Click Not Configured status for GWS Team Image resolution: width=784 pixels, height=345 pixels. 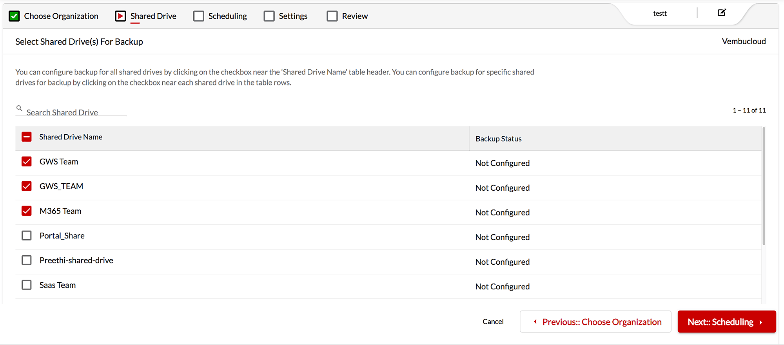click(503, 163)
